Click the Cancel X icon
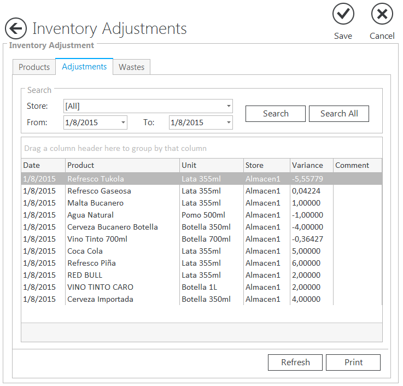This screenshot has height=386, width=403. (x=382, y=14)
